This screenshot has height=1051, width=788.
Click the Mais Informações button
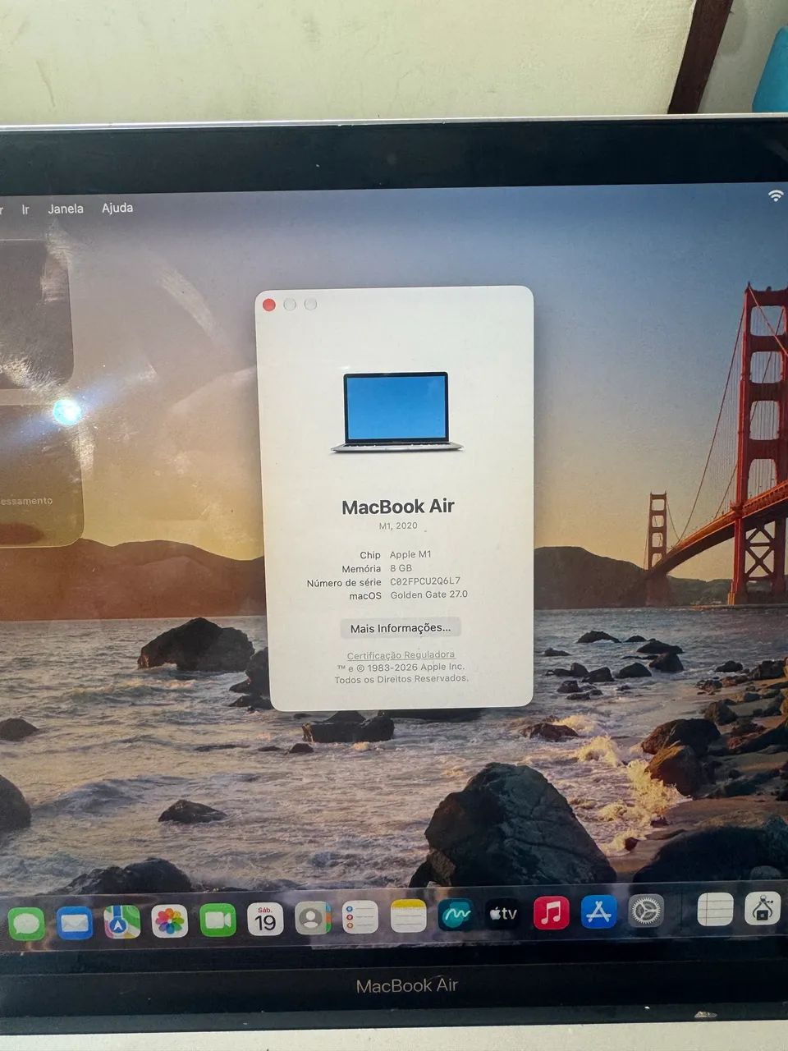click(x=401, y=628)
